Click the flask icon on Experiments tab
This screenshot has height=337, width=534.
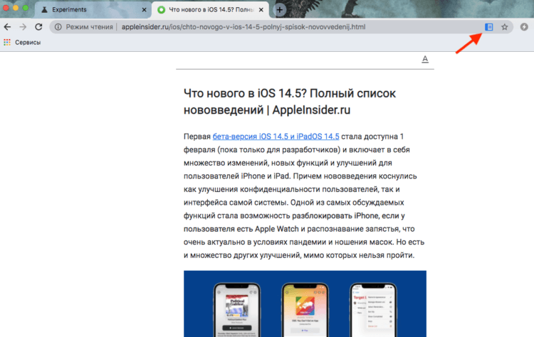pyautogui.click(x=45, y=10)
